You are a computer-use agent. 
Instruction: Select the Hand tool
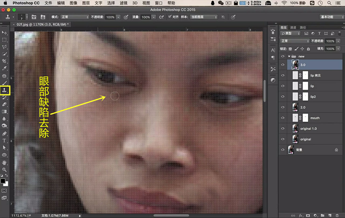(4, 162)
